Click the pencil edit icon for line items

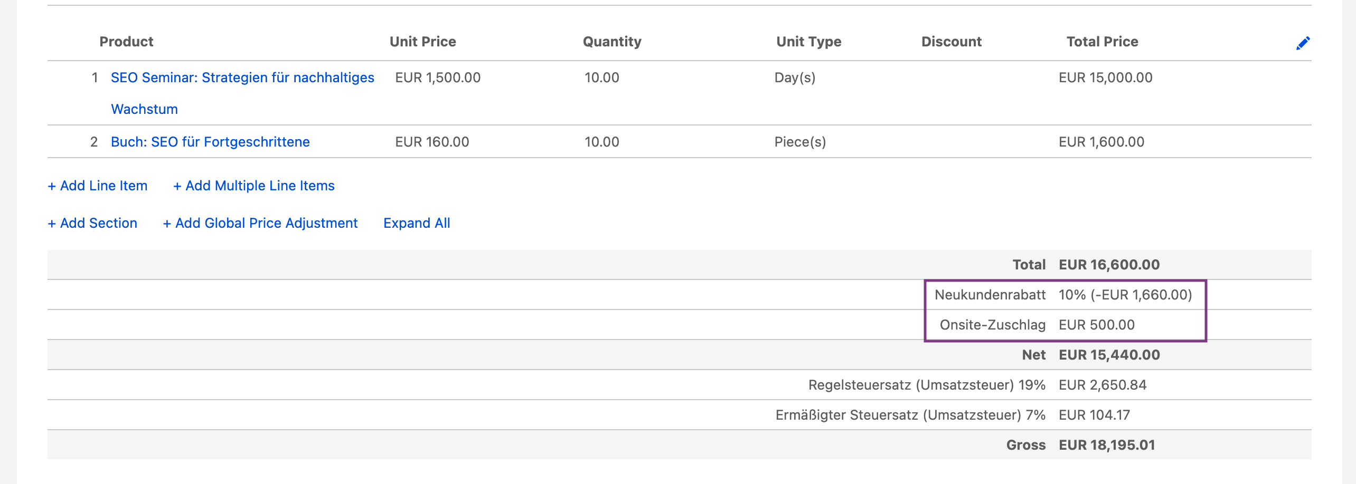point(1302,43)
